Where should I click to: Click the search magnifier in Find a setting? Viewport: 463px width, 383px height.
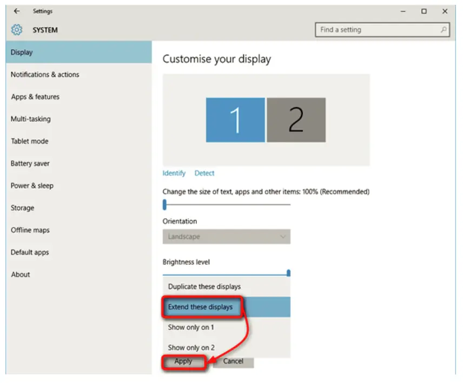[444, 30]
